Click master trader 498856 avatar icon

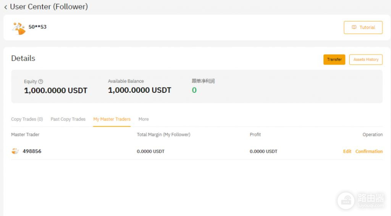pyautogui.click(x=15, y=151)
